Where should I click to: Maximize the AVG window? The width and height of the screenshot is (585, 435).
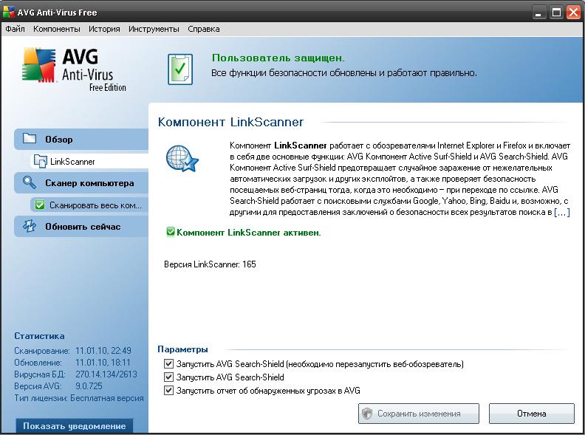(556, 13)
